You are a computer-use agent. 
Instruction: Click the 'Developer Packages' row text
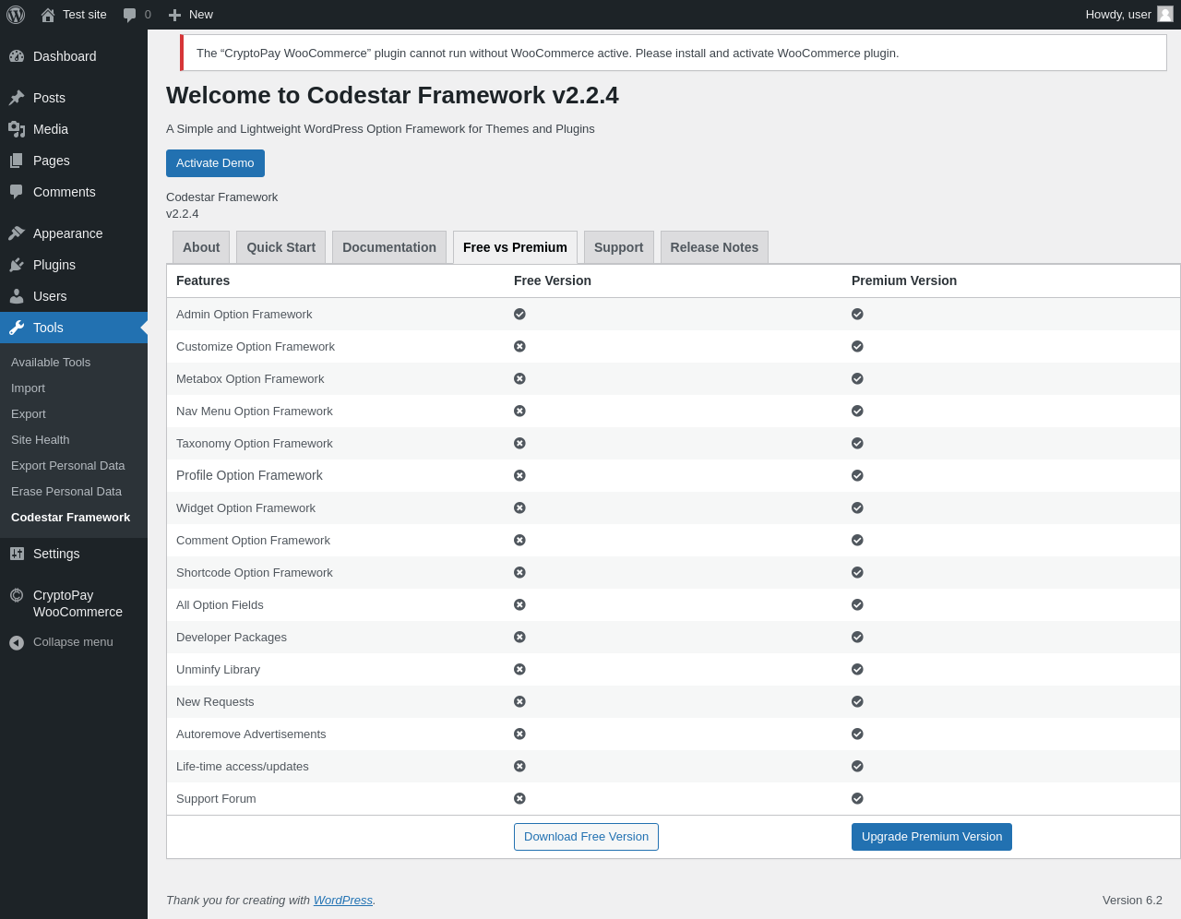coord(232,638)
